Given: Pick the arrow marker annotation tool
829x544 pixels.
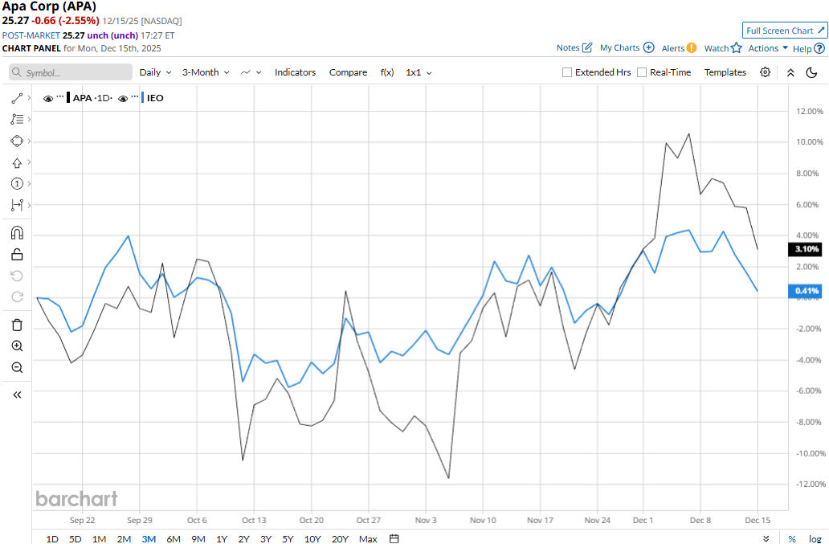Looking at the screenshot, I should click(17, 163).
